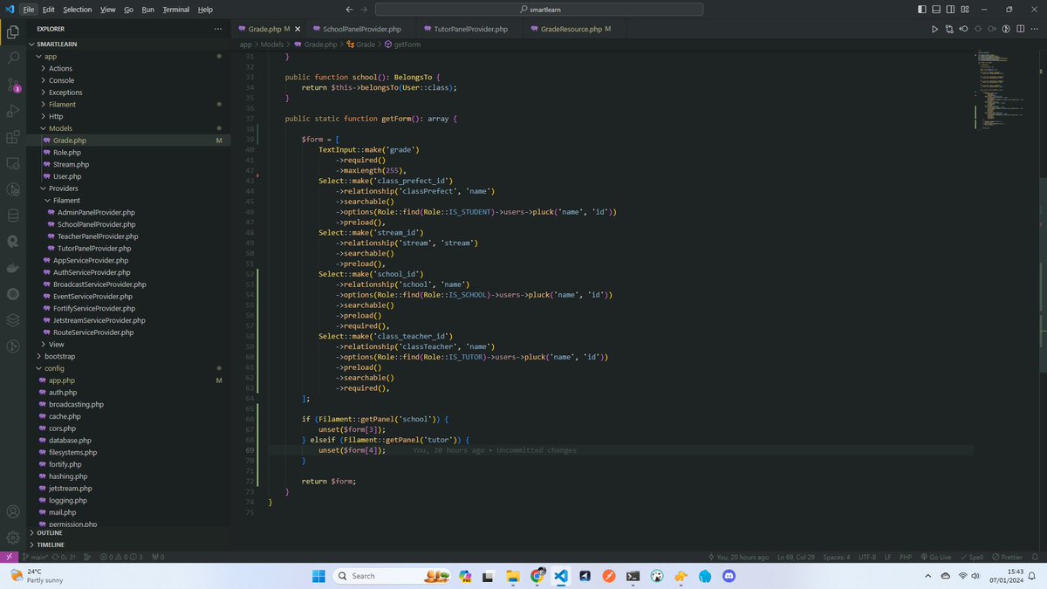Click Split Editor Right icon
The height and width of the screenshot is (589, 1047).
[1020, 29]
